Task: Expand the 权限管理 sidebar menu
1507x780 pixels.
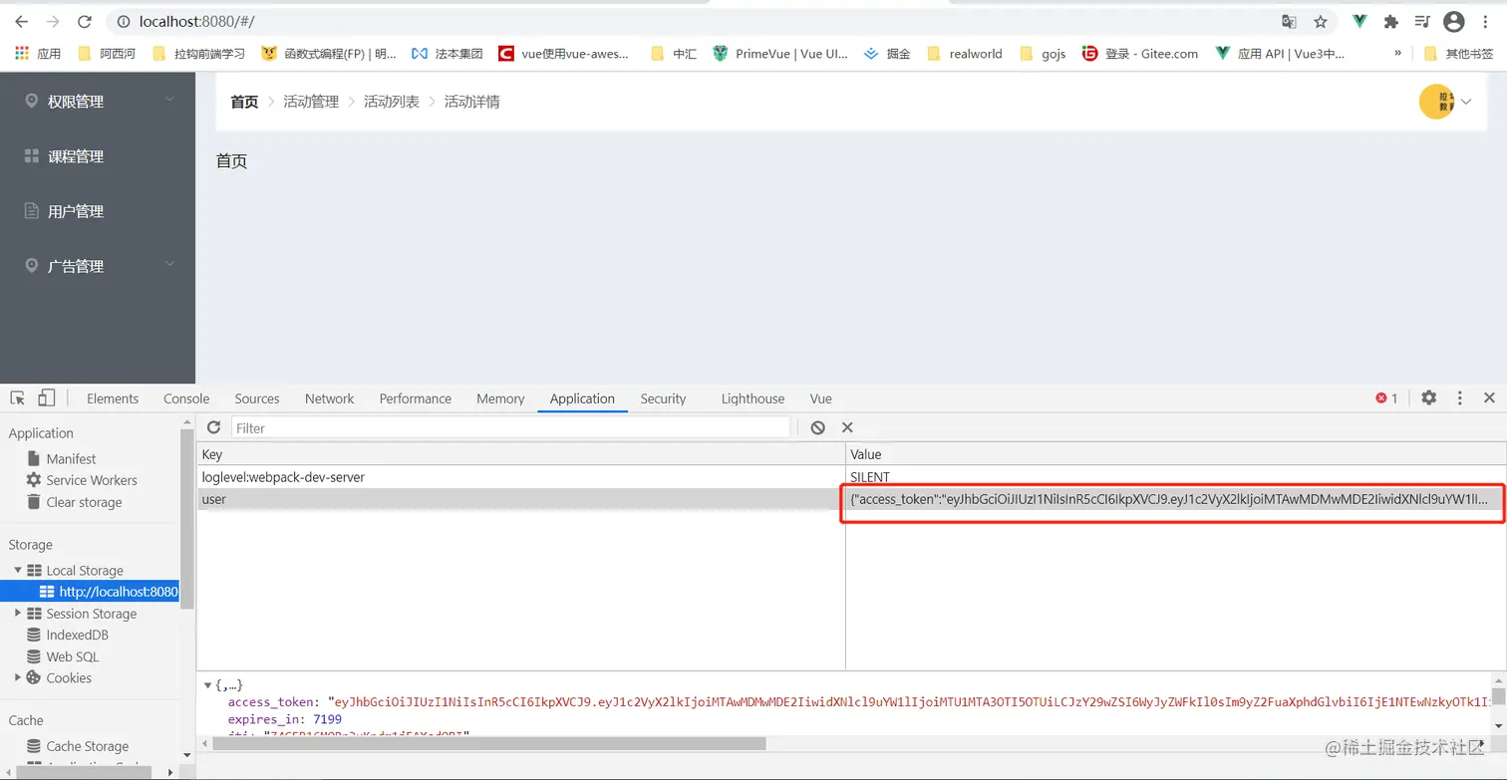Action: [98, 101]
